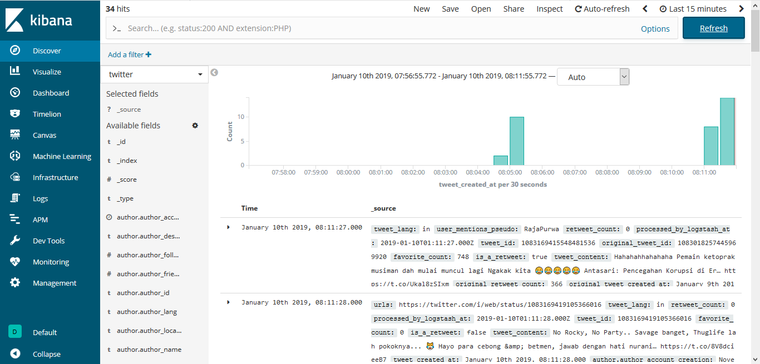
Task: Open the Canvas icon
Action: click(x=15, y=135)
